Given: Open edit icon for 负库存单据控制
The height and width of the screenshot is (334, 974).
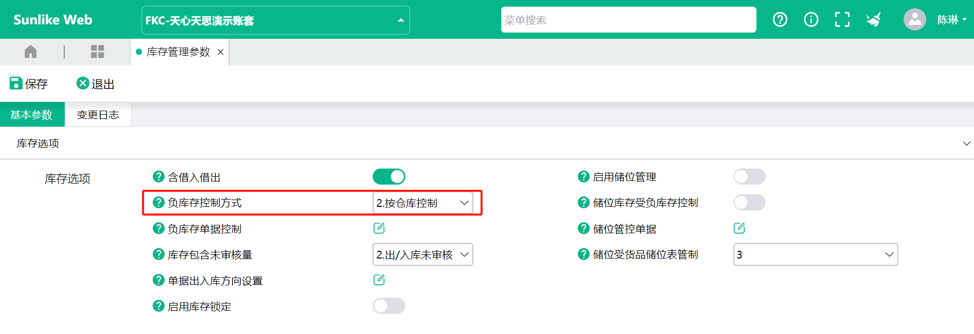Looking at the screenshot, I should click(x=379, y=228).
